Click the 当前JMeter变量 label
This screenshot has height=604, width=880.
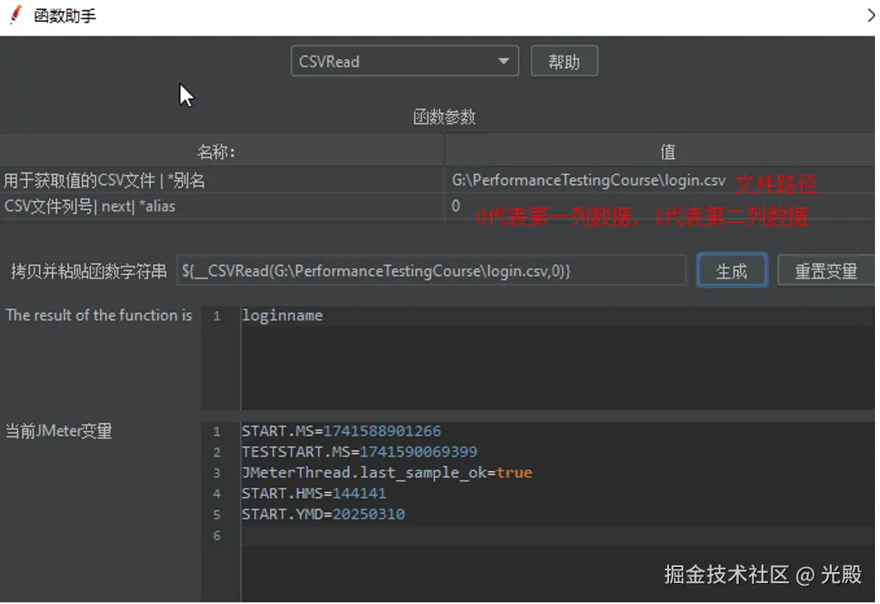59,431
